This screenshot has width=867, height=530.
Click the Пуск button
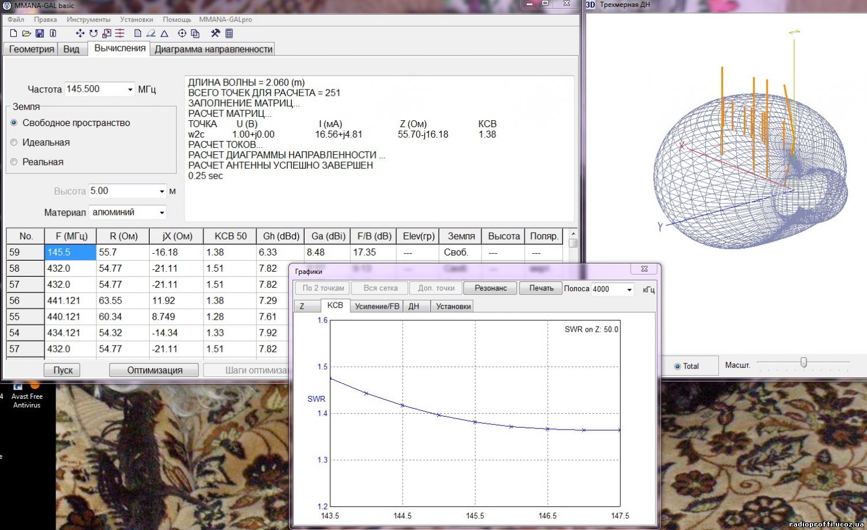(x=63, y=370)
